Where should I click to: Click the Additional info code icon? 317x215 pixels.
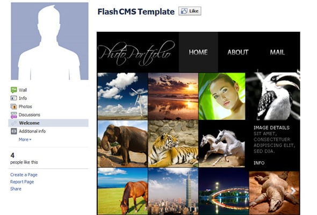[14, 131]
